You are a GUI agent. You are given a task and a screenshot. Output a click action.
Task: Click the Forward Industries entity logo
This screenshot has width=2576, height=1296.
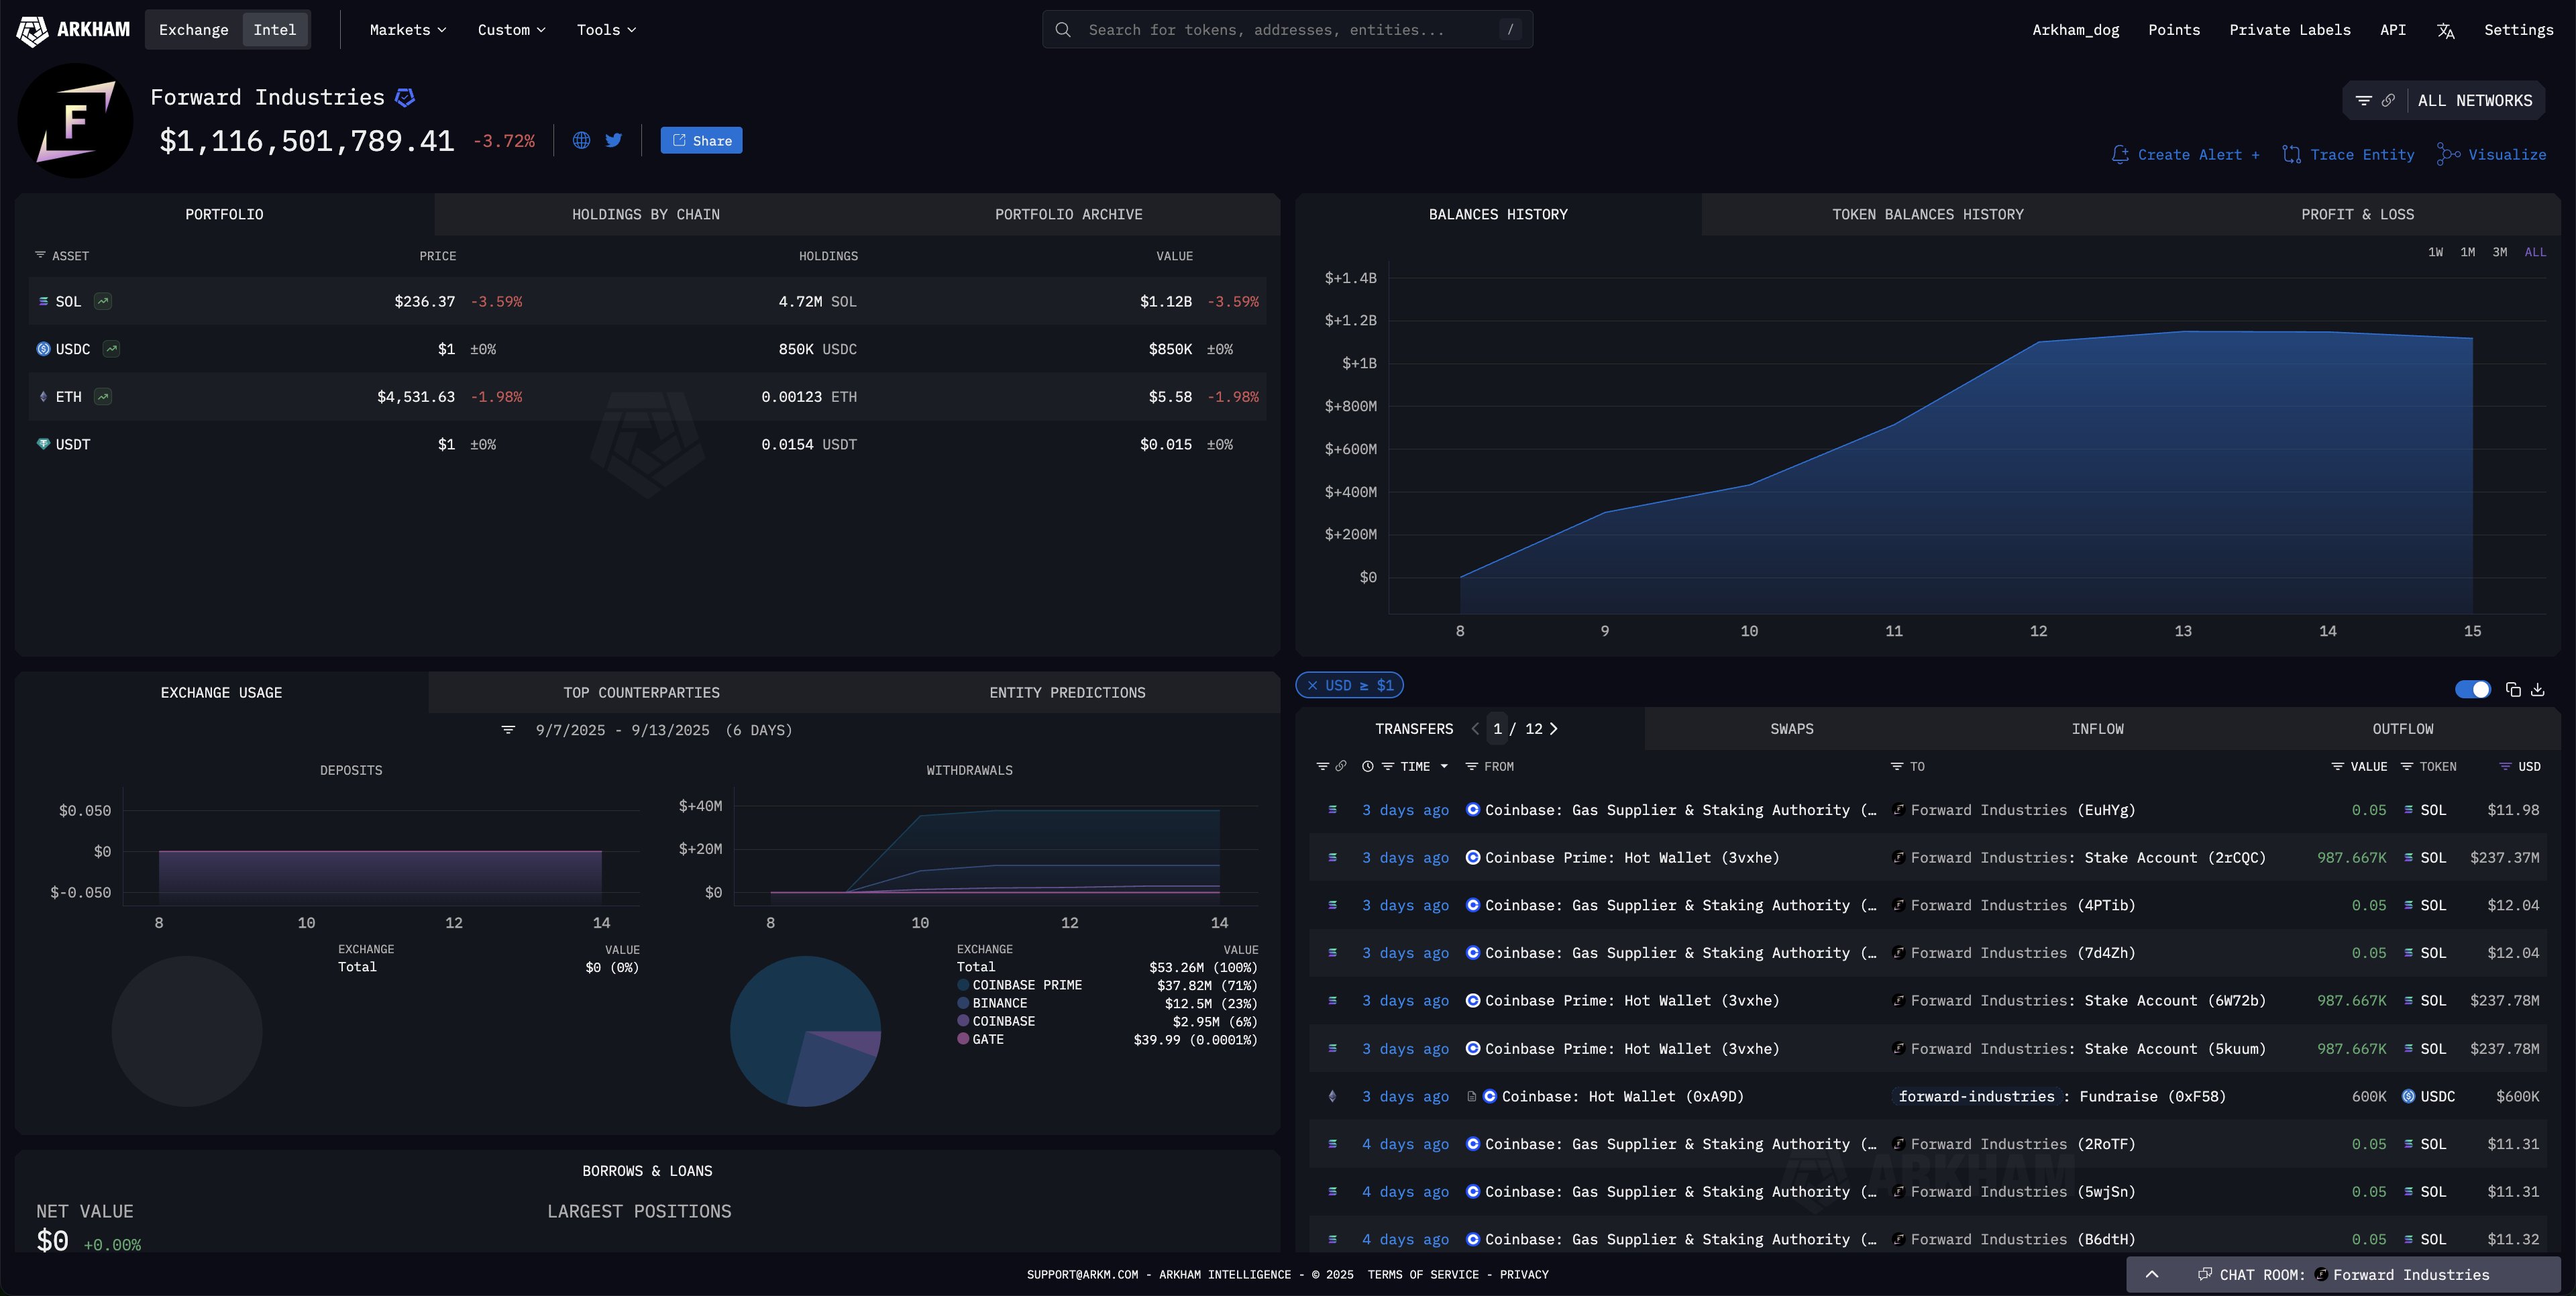pos(75,120)
